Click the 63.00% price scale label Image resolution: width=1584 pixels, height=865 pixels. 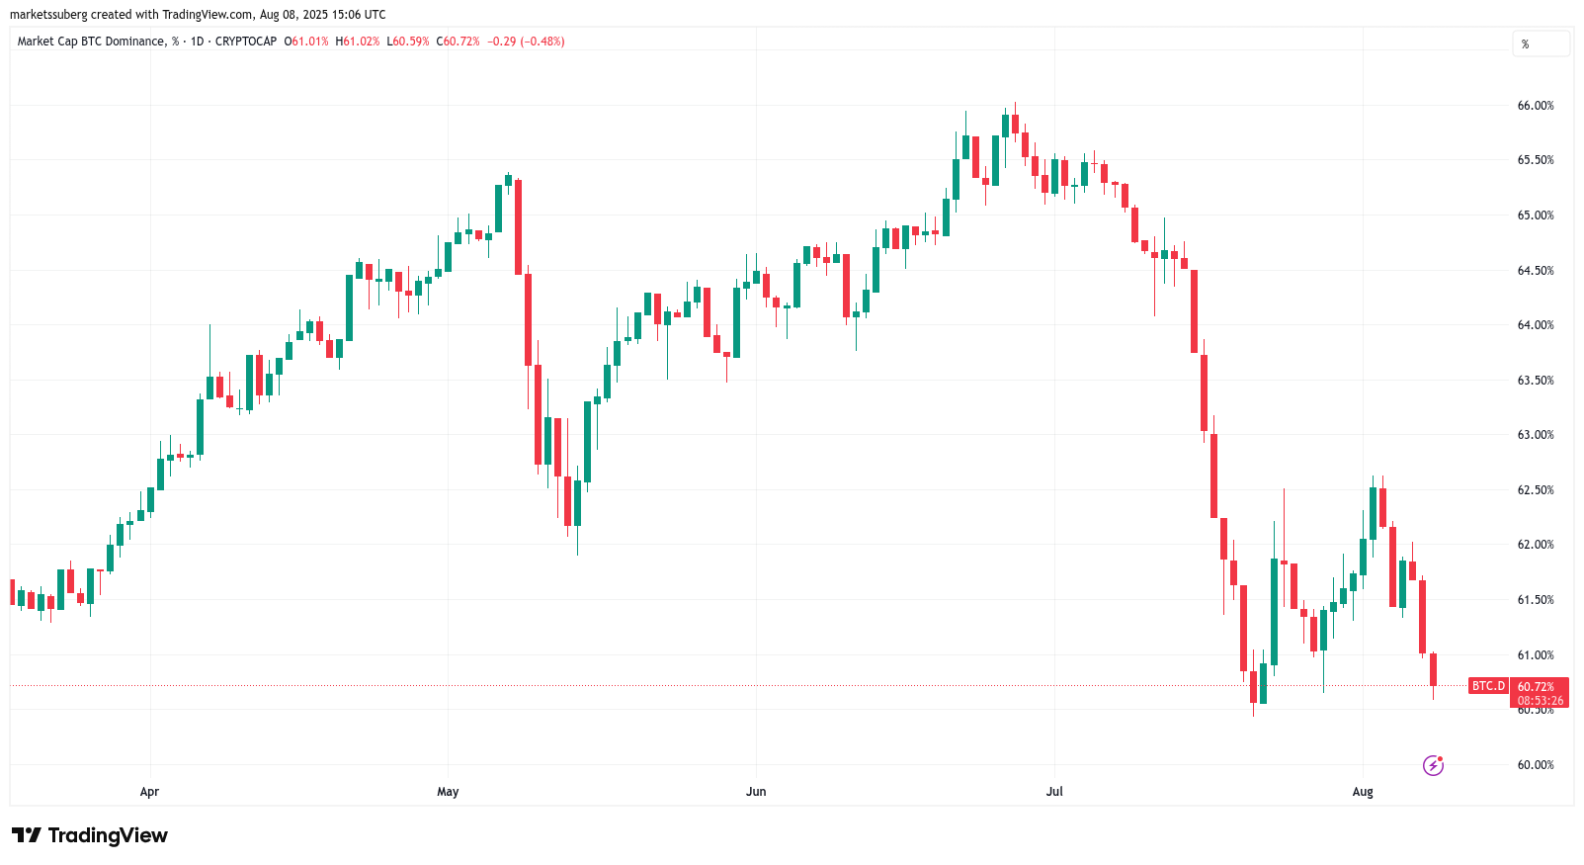click(x=1536, y=435)
